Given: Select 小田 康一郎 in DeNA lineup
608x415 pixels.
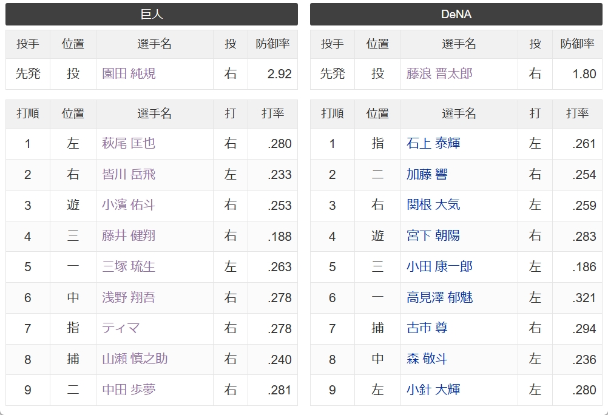Looking at the screenshot, I should [439, 266].
